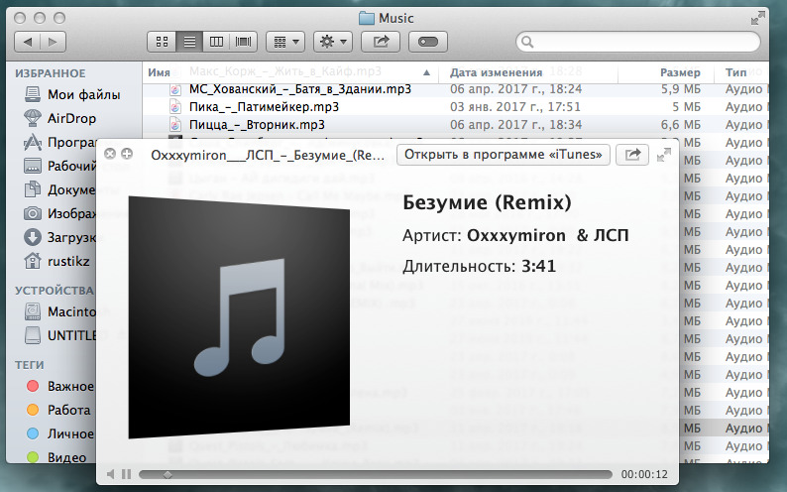
Task: Switch Finder to column view
Action: point(216,42)
